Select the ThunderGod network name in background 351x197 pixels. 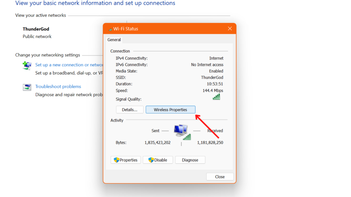(36, 29)
